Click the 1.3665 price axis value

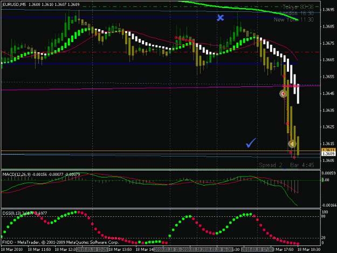tap(328, 60)
